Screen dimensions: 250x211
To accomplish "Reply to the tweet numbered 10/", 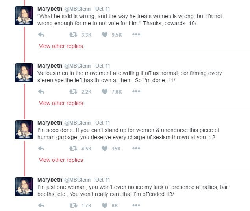I will (x=41, y=35).
